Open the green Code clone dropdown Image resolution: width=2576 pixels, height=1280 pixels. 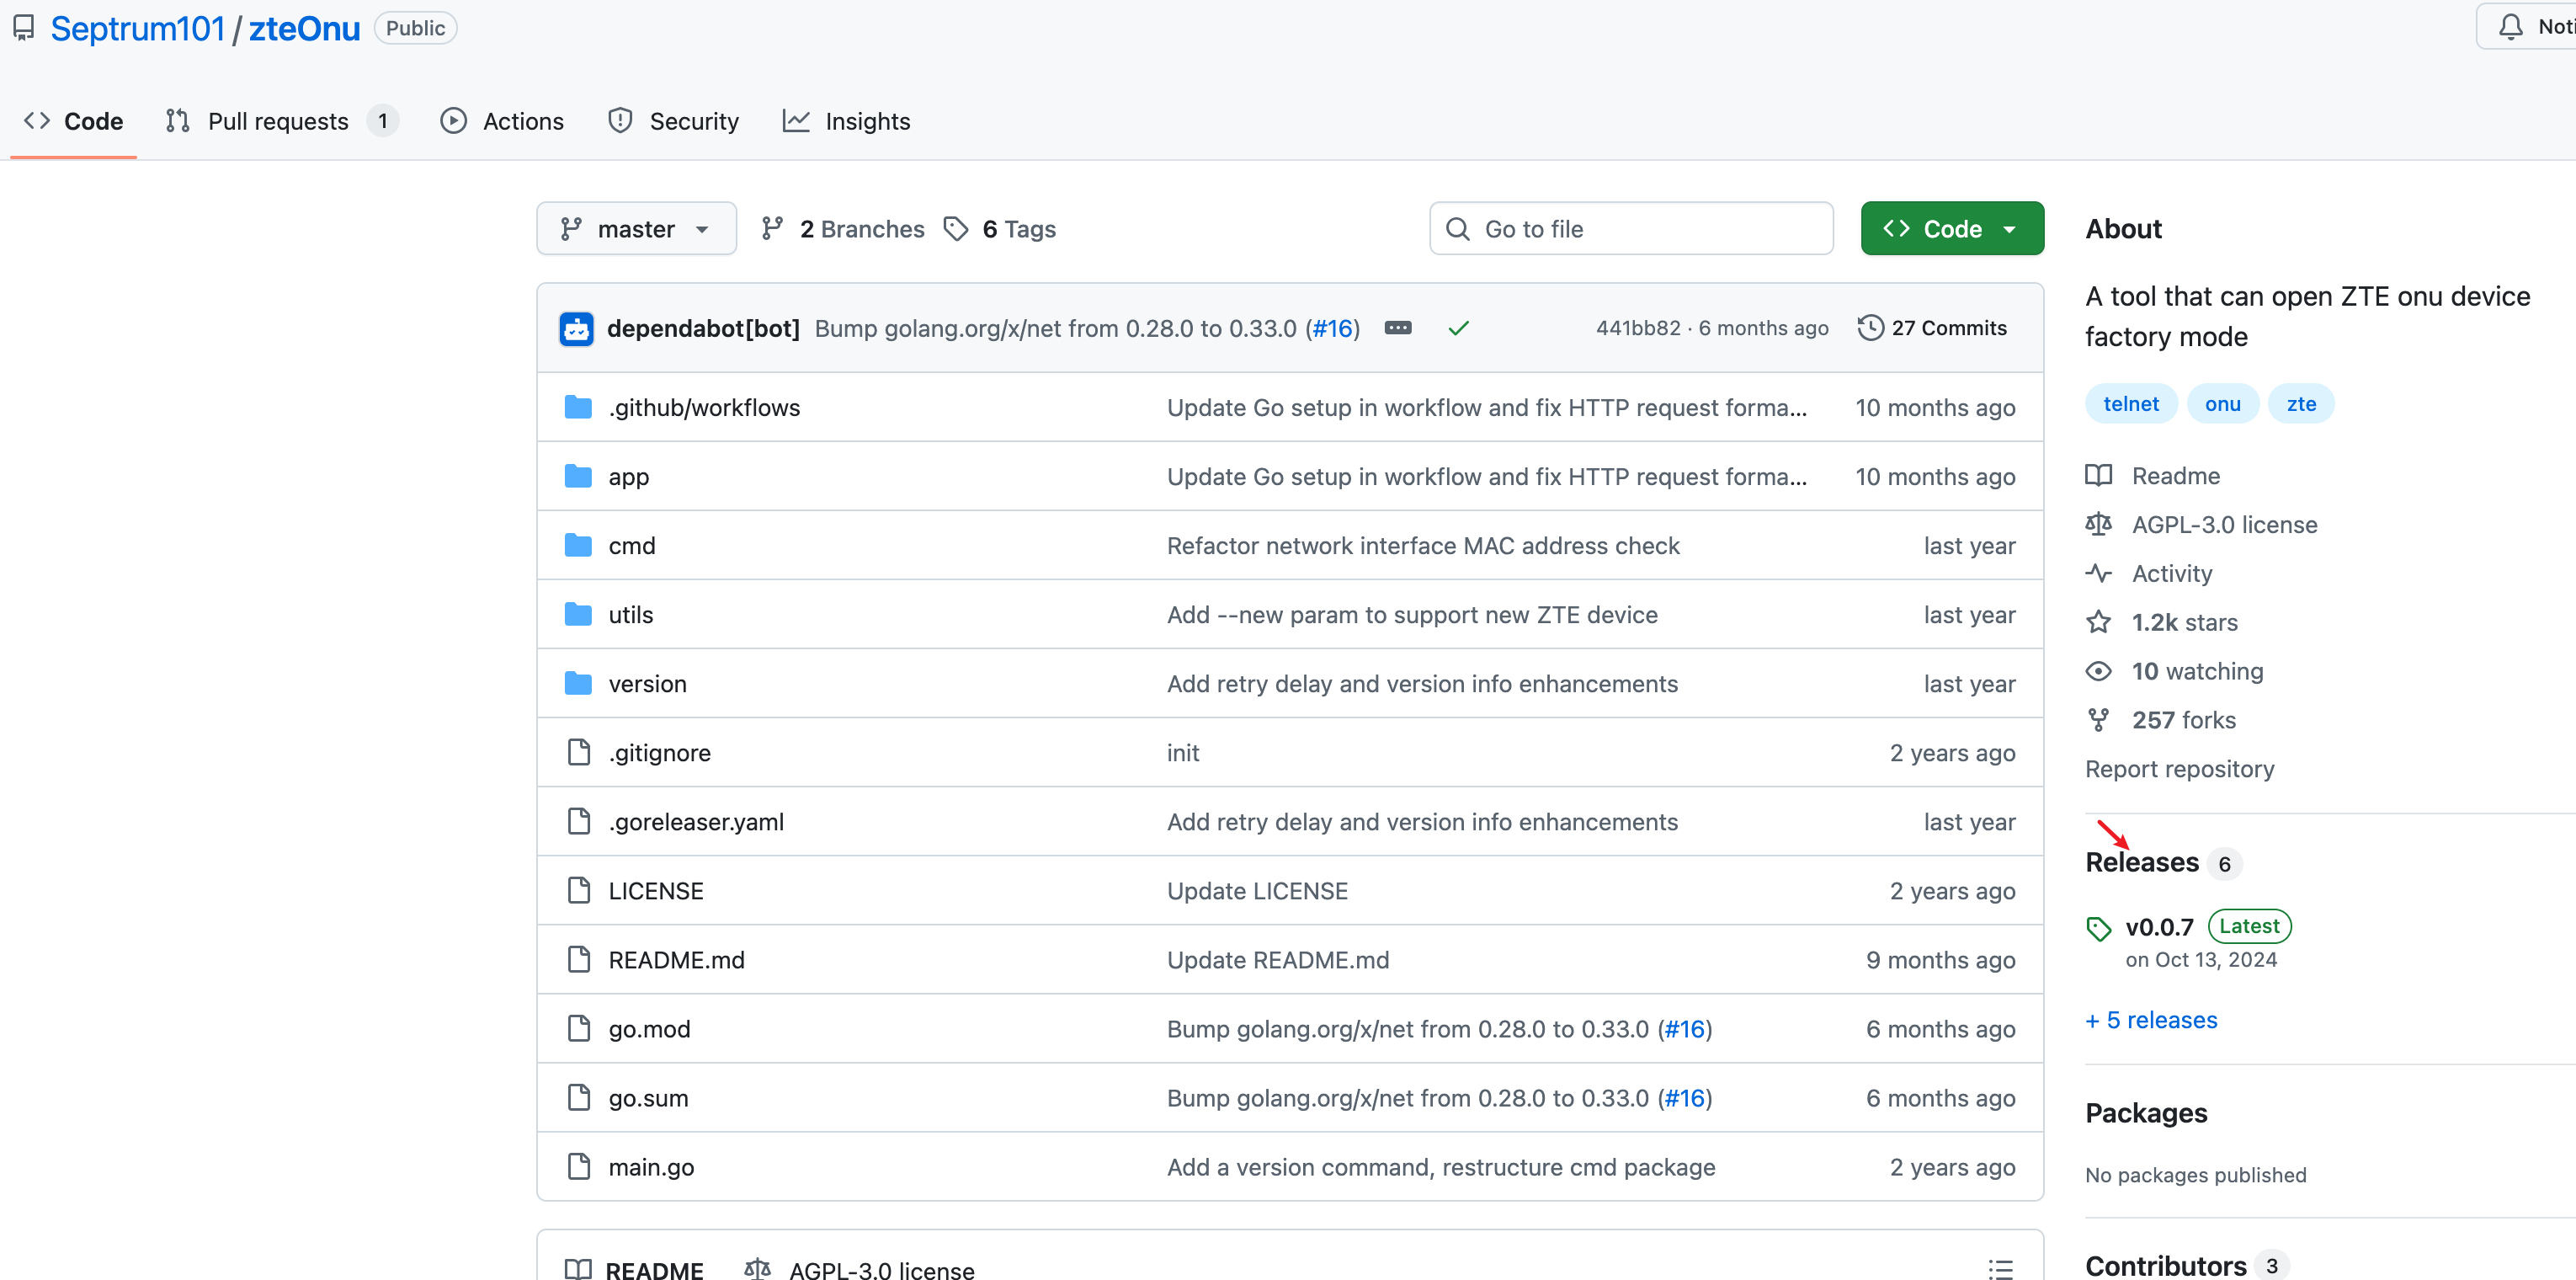pyautogui.click(x=1951, y=229)
